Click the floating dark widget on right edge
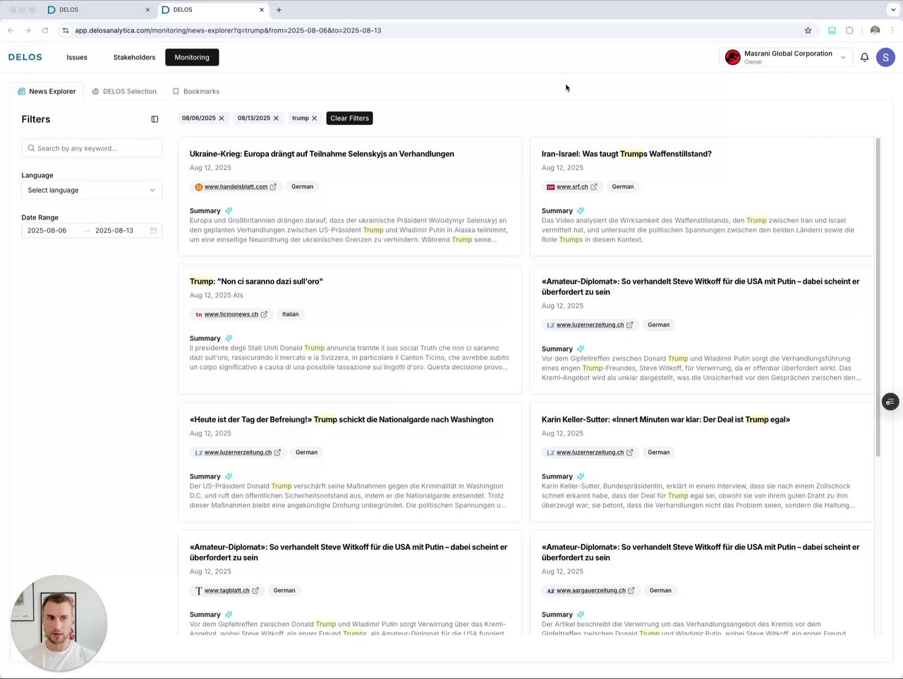903x679 pixels. pyautogui.click(x=890, y=402)
